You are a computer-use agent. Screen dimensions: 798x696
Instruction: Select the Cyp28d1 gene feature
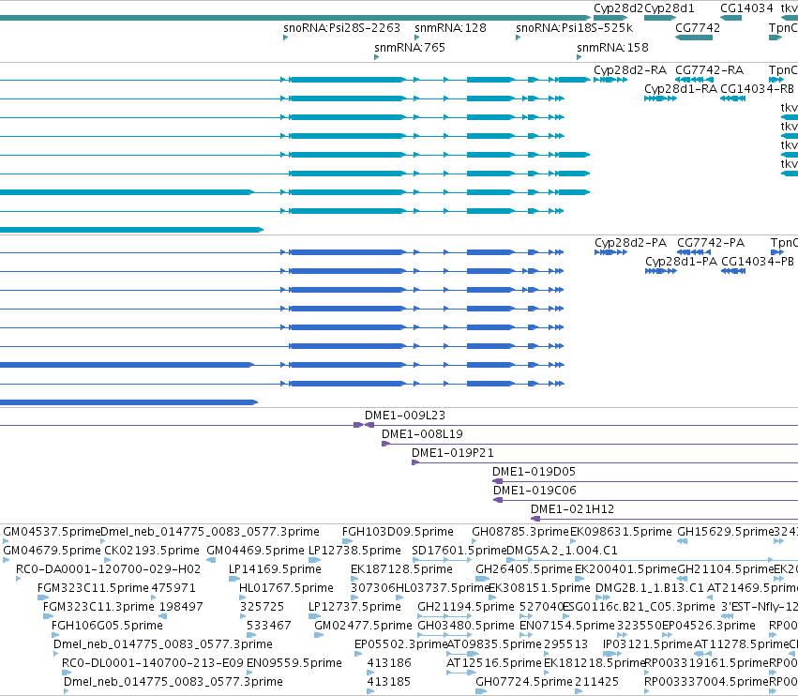coord(660,18)
